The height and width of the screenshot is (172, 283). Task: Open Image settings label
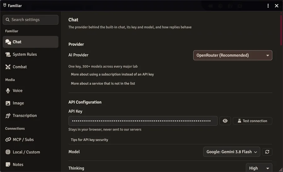click(x=18, y=103)
